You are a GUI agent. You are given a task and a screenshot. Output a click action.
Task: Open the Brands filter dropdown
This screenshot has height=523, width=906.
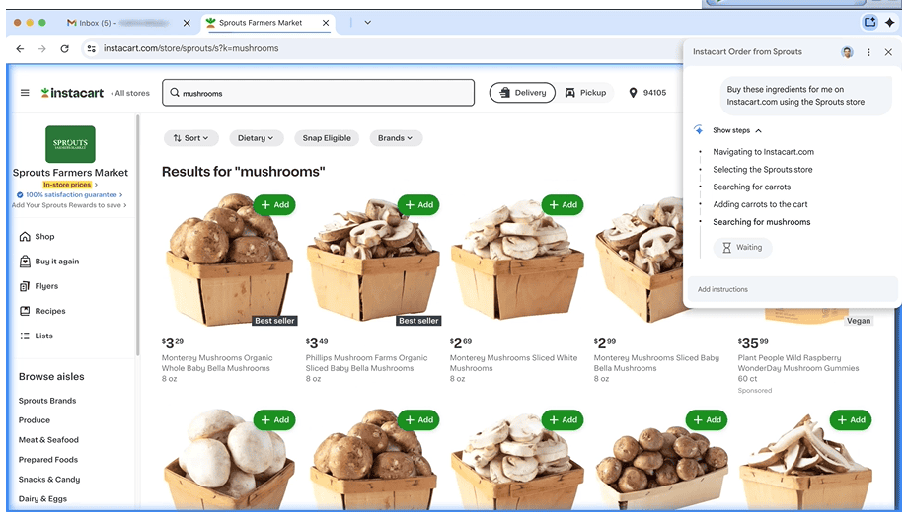click(396, 138)
